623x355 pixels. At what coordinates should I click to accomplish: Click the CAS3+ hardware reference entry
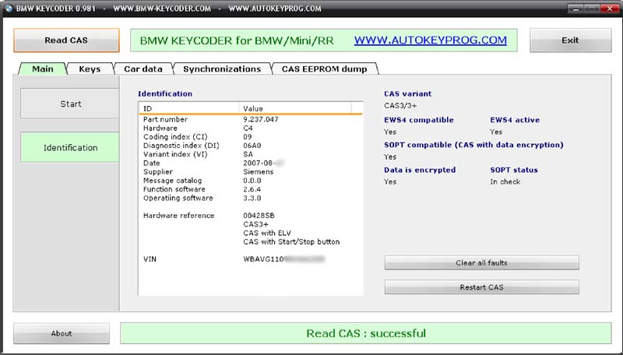point(256,224)
